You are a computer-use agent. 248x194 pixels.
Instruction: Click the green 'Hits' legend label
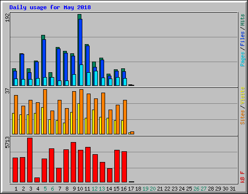(242, 20)
